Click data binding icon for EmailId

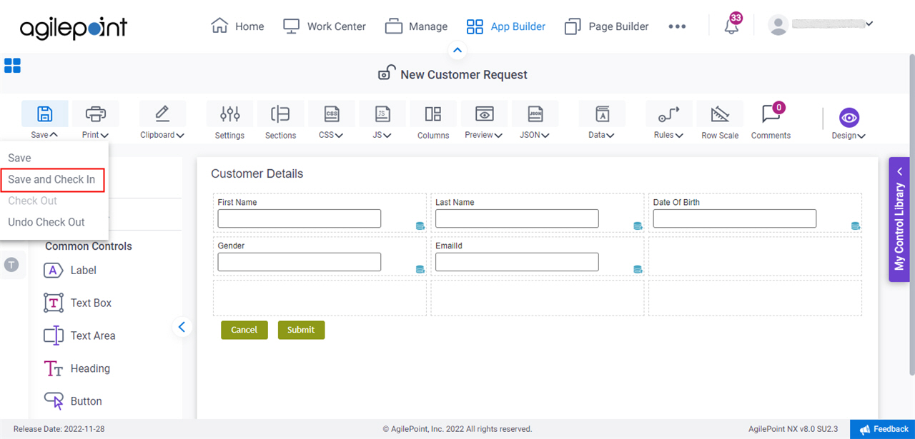(638, 269)
